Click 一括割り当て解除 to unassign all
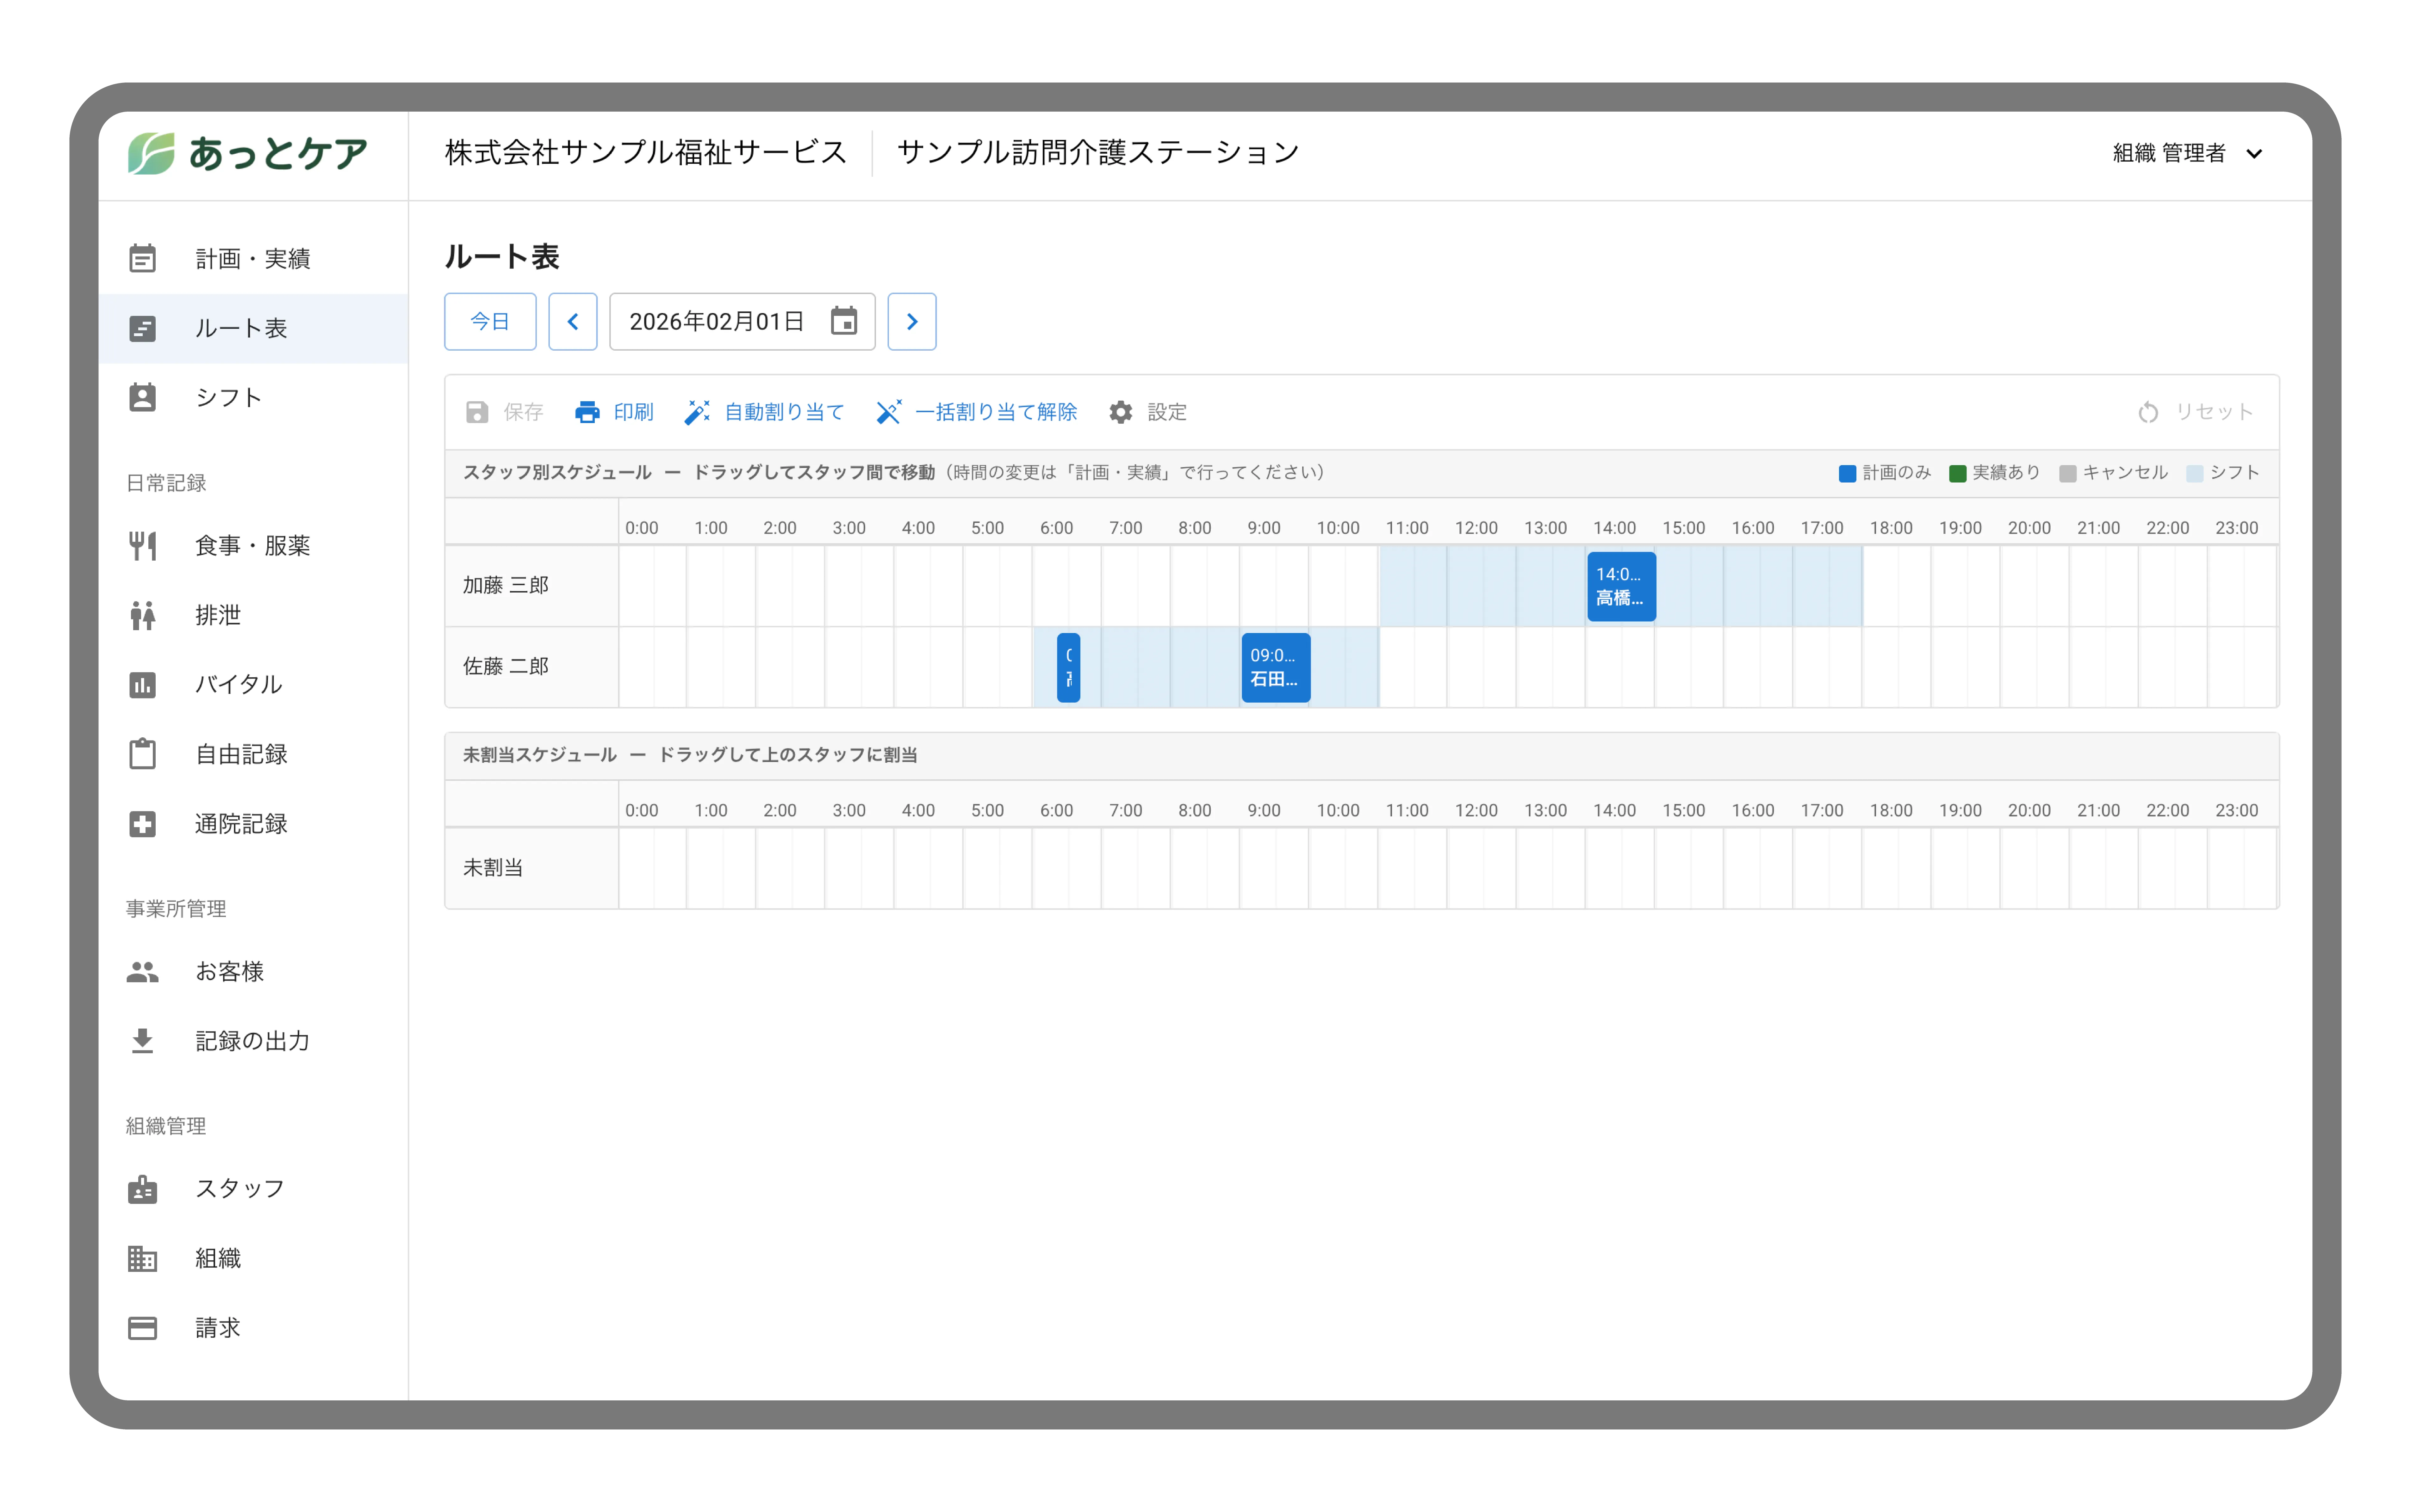This screenshot has height=1512, width=2411. click(x=976, y=412)
